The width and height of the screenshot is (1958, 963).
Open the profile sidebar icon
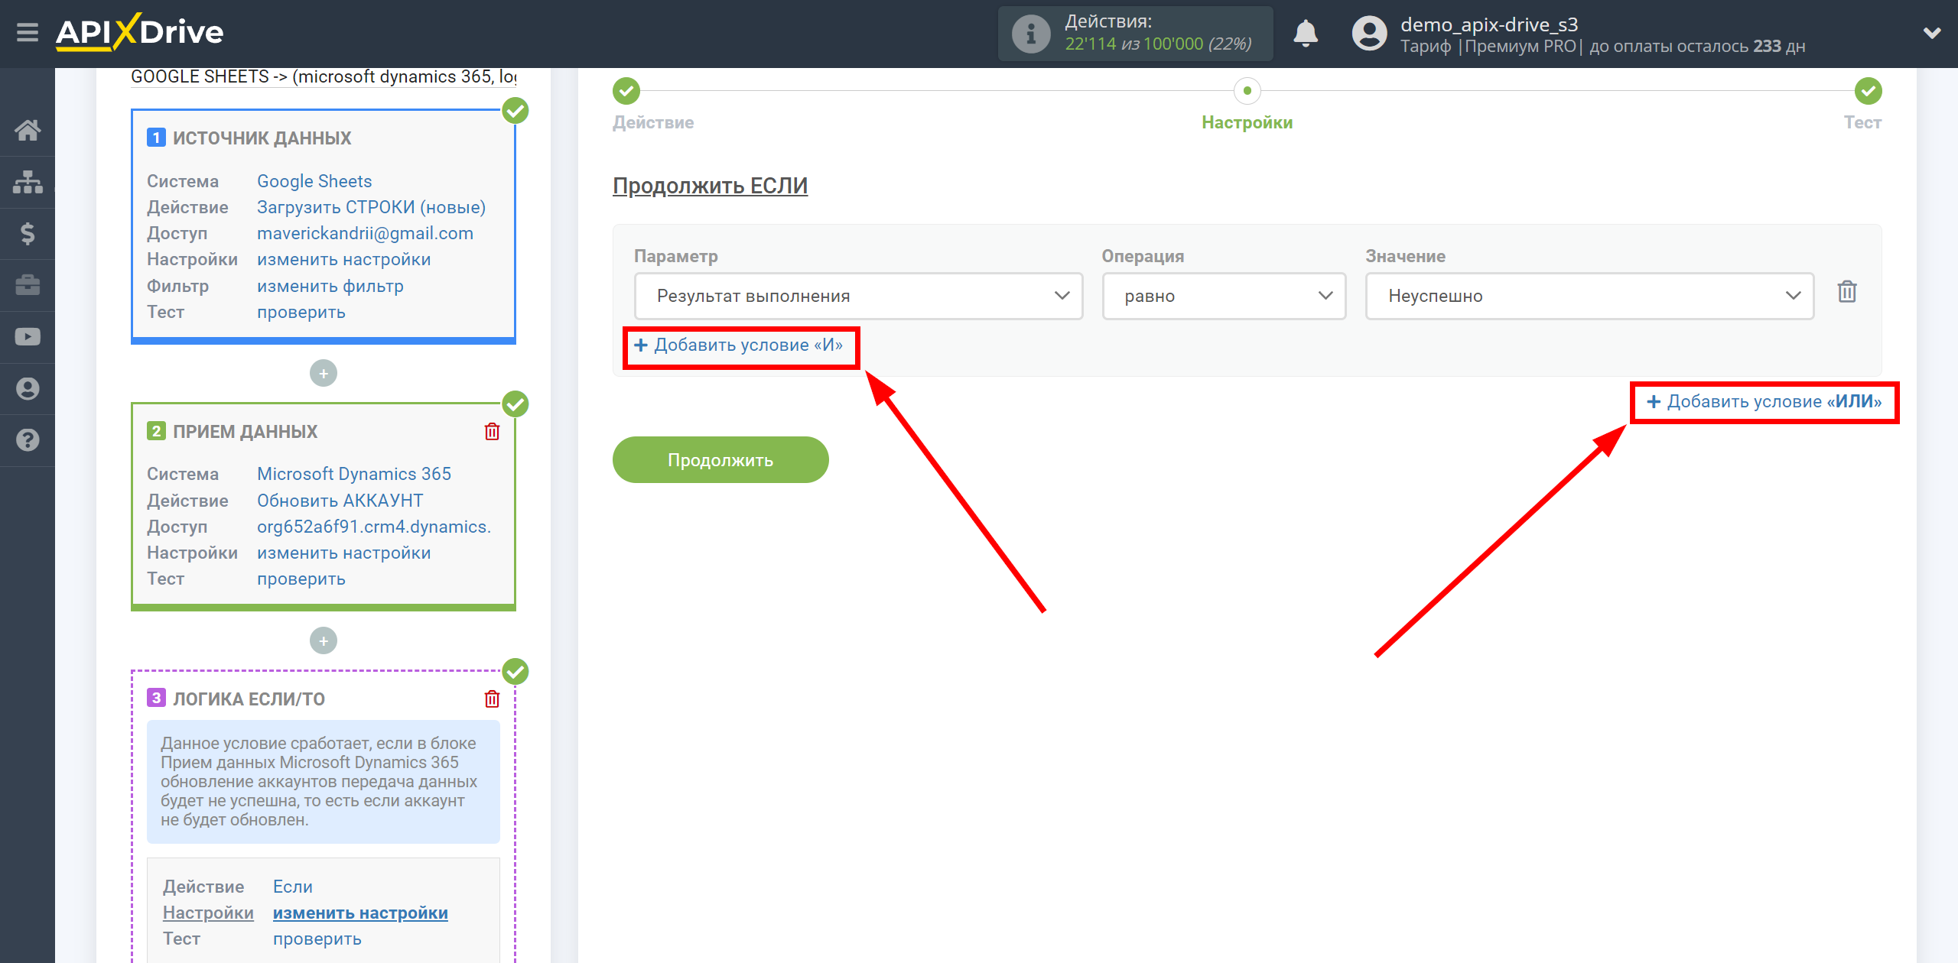[x=28, y=388]
